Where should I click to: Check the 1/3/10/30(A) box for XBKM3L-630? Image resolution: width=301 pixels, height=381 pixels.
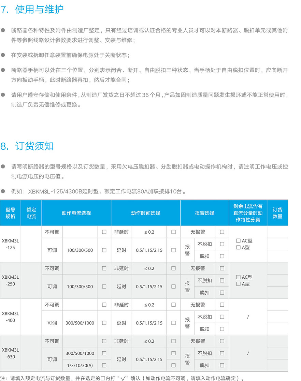tap(104, 365)
